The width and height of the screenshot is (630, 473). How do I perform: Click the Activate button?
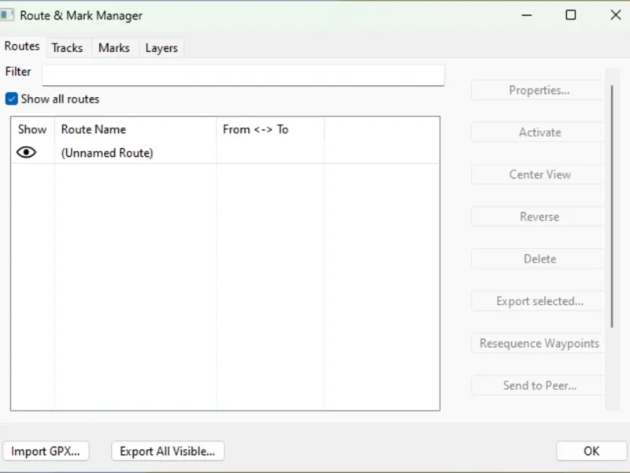(x=539, y=132)
